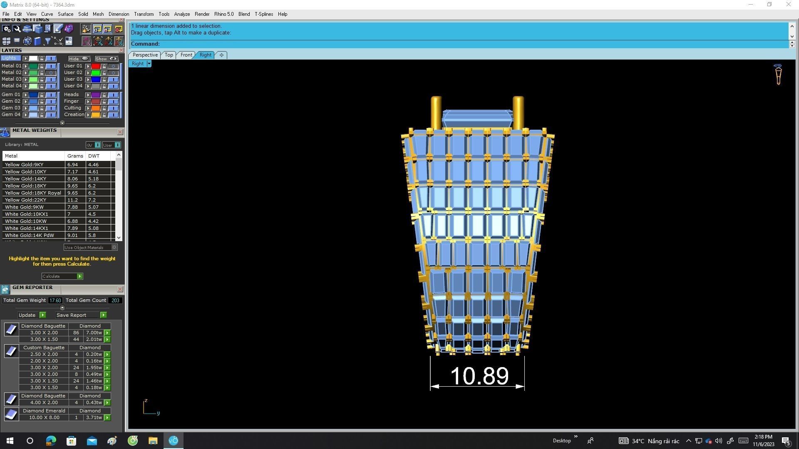Viewport: 799px width, 449px height.
Task: Open the Right viewport dropdown arrow
Action: [149, 64]
